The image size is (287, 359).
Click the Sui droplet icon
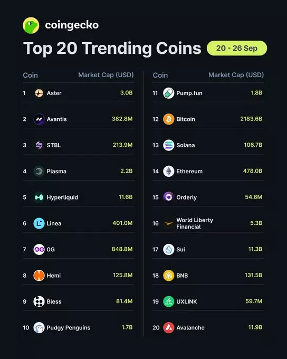point(169,249)
